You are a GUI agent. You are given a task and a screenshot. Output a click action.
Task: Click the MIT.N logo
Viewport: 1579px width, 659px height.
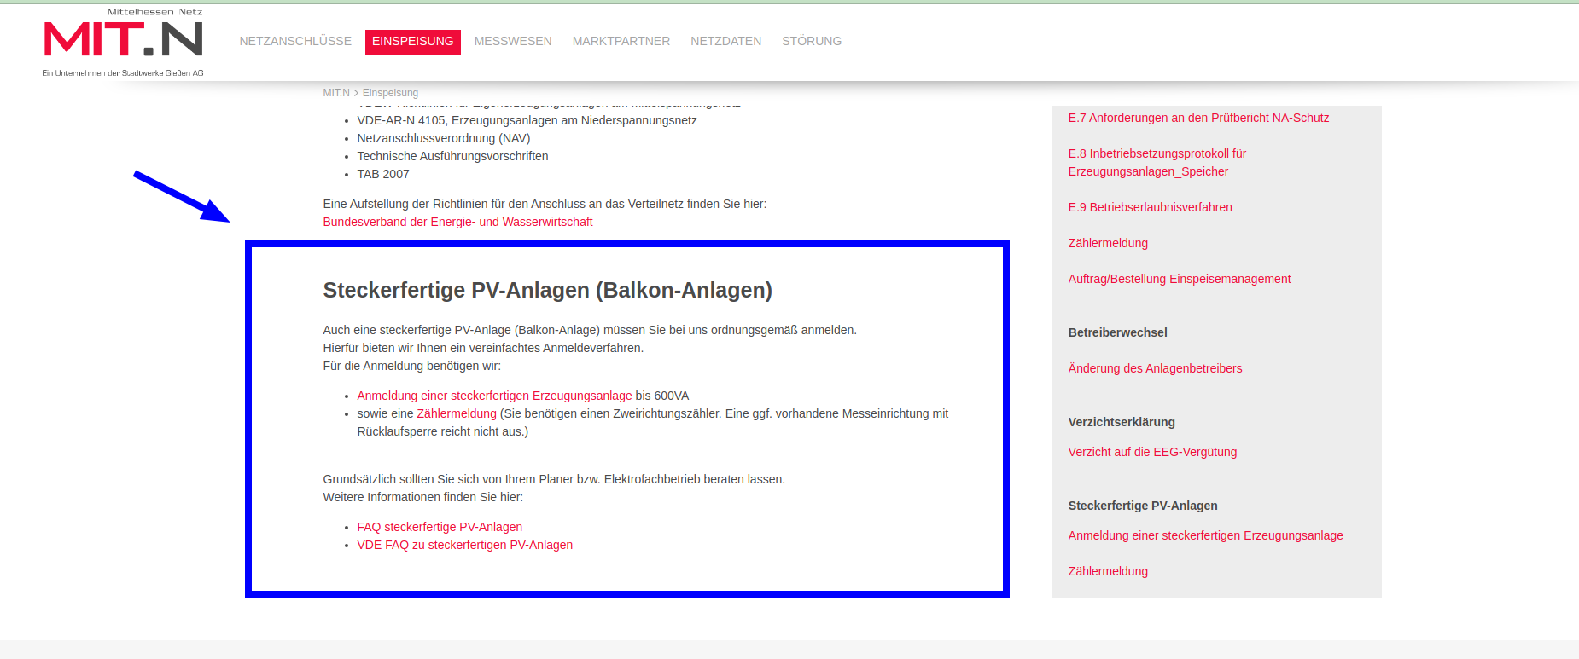123,43
